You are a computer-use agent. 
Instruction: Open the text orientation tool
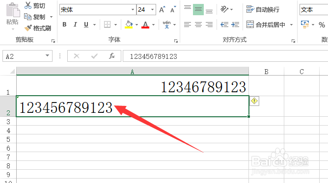click(x=225, y=9)
